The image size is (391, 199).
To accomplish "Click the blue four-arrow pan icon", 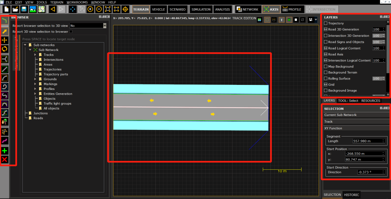I will [73, 9].
